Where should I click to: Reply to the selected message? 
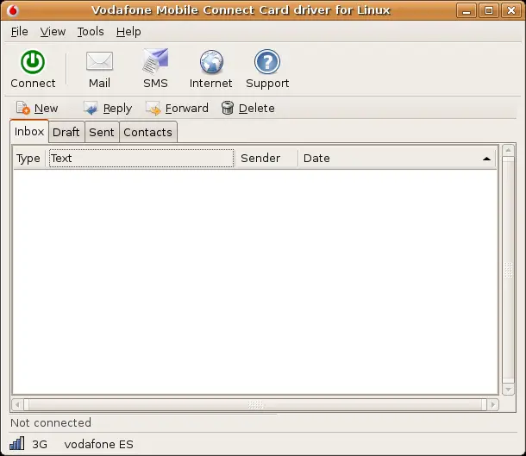coord(107,109)
